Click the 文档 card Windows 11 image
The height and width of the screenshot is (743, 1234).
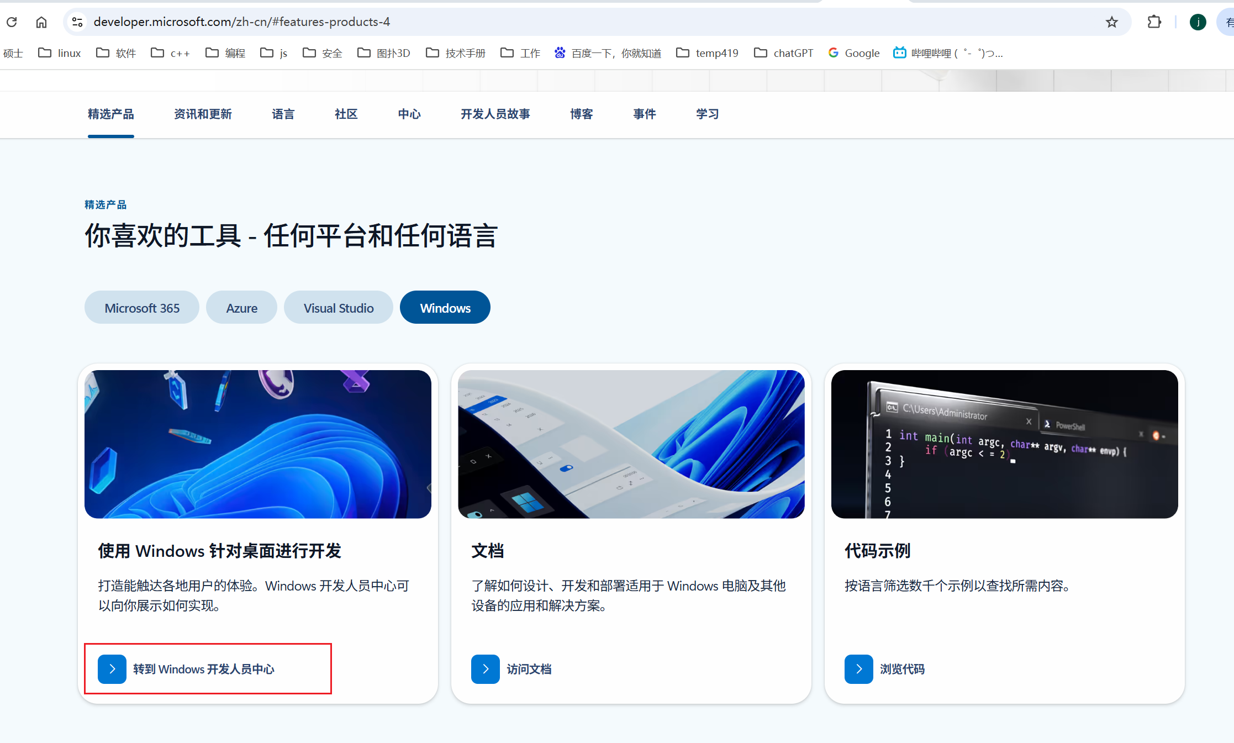631,444
